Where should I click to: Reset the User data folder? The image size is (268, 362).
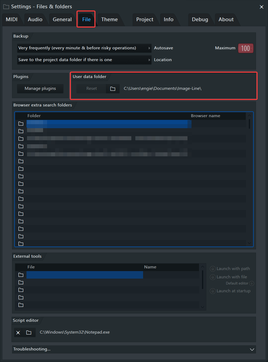(91, 88)
